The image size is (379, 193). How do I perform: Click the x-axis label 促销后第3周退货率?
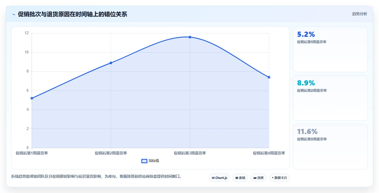coord(190,153)
